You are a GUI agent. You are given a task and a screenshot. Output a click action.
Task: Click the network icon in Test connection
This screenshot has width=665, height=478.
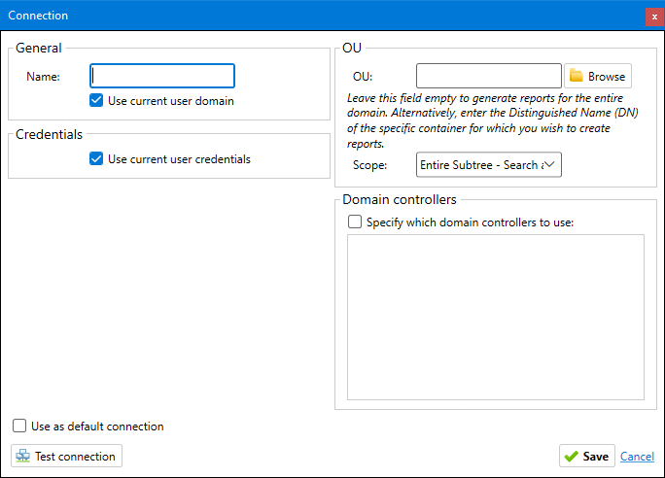pyautogui.click(x=23, y=456)
